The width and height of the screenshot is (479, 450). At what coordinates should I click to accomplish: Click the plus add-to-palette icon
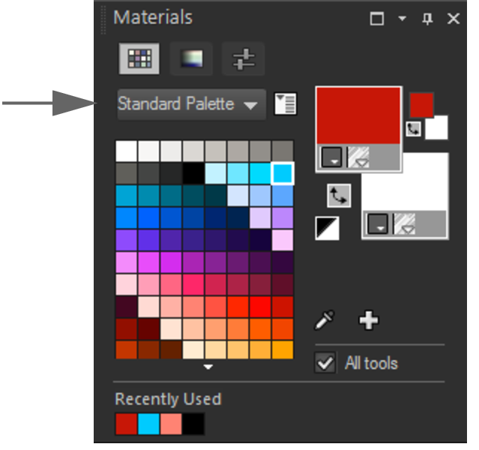[368, 320]
